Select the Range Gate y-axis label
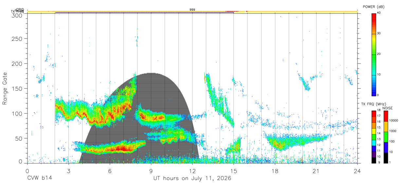Screen dimensions: 402x185 tap(5, 89)
